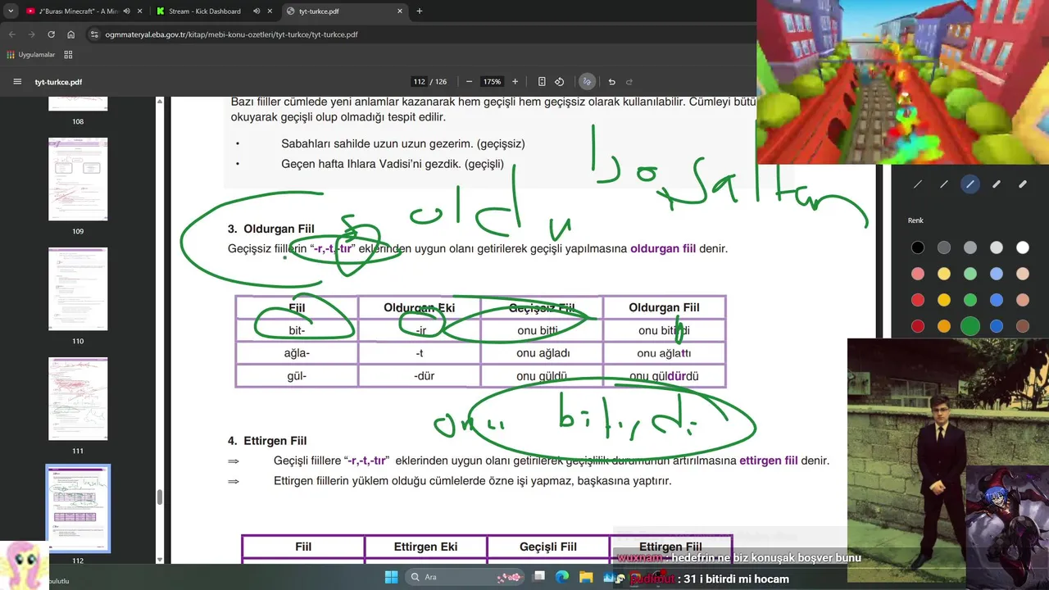Open a new browser tab
The image size is (1049, 590).
coord(420,11)
